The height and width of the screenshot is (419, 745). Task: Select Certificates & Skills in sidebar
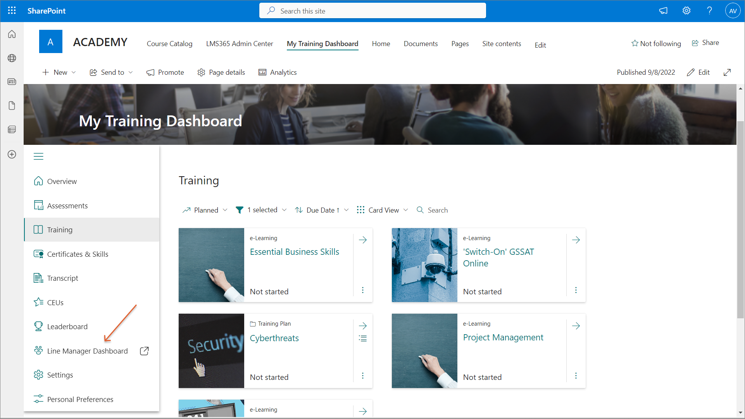[78, 254]
